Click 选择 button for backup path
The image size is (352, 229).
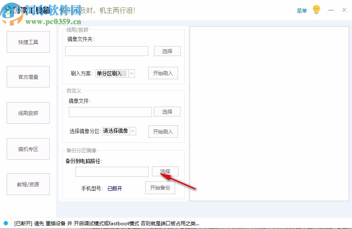165,171
